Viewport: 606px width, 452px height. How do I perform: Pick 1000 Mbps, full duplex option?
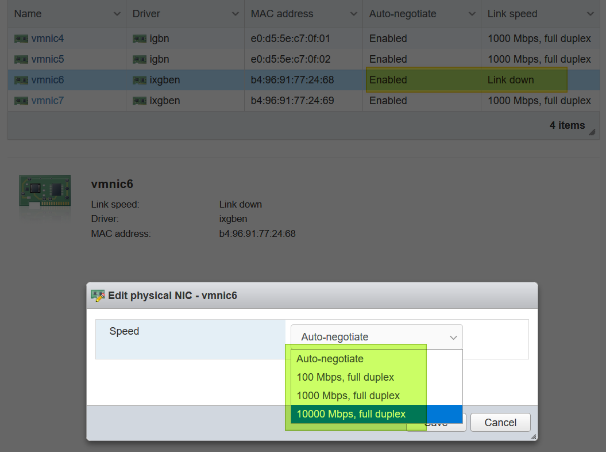point(348,396)
